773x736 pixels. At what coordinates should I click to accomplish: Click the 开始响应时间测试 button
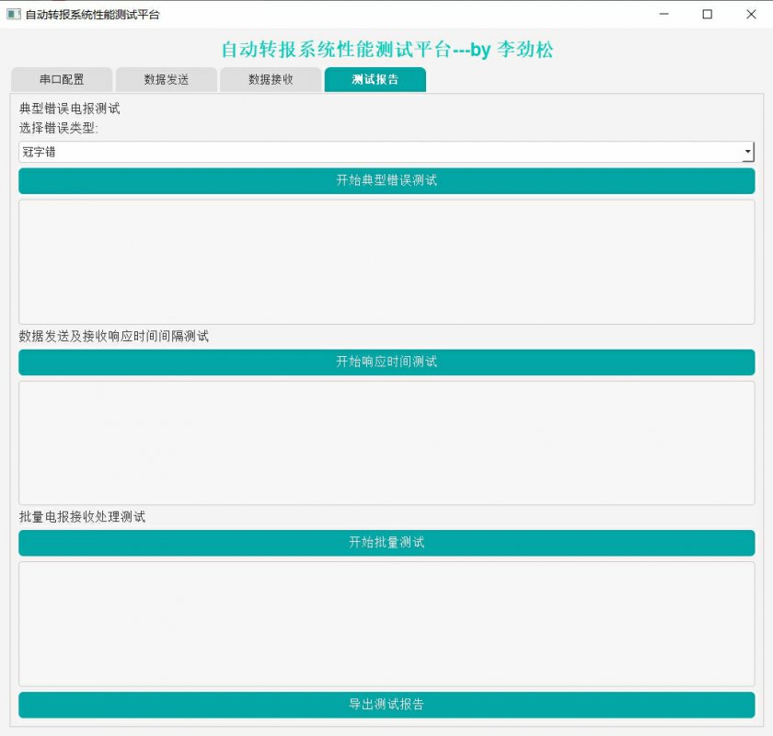click(386, 362)
